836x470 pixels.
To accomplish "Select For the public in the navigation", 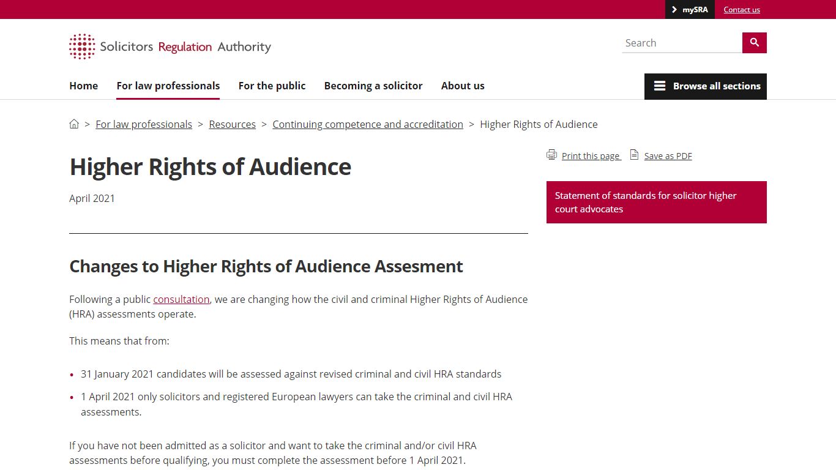I will click(x=272, y=86).
